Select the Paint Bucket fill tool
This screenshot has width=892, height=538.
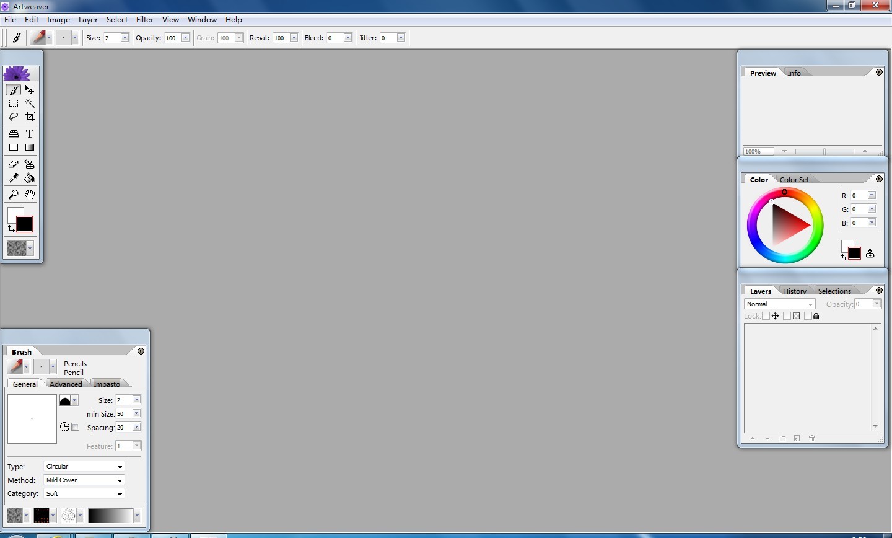(29, 179)
